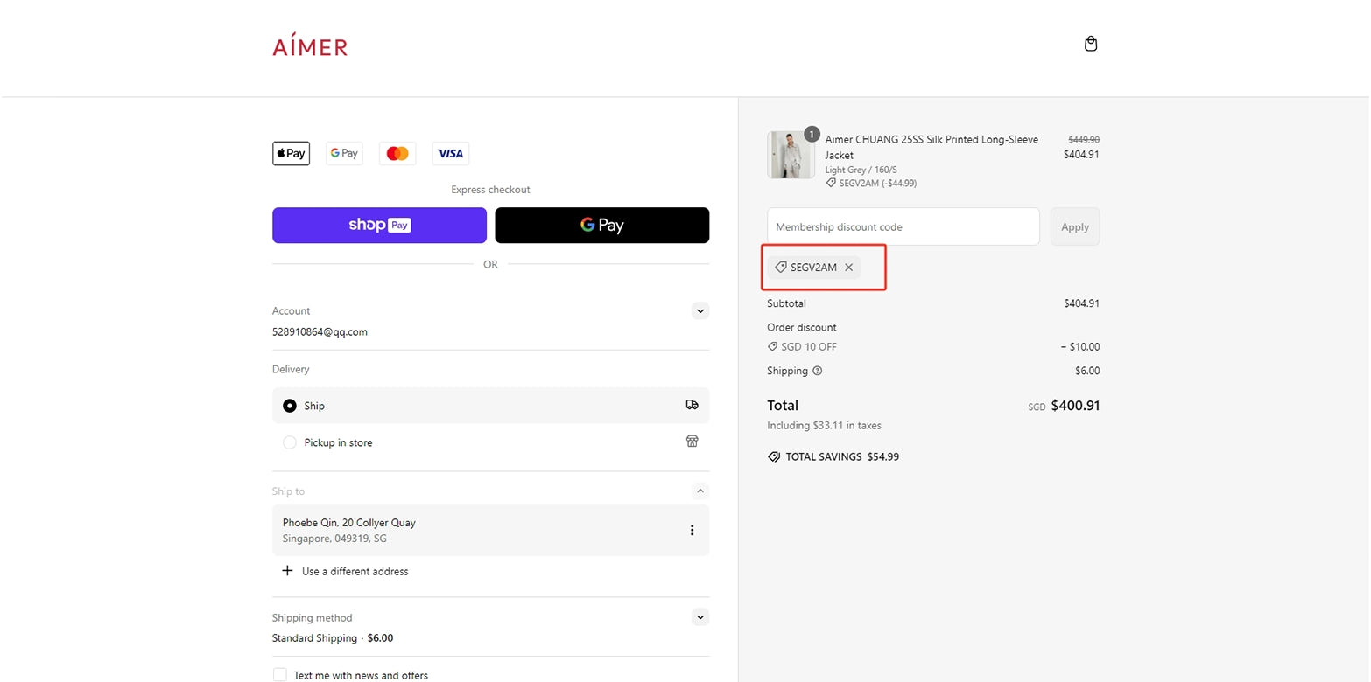Pay with the purple Shop Pay button
Screen dimensions: 1371x682
[x=379, y=225]
